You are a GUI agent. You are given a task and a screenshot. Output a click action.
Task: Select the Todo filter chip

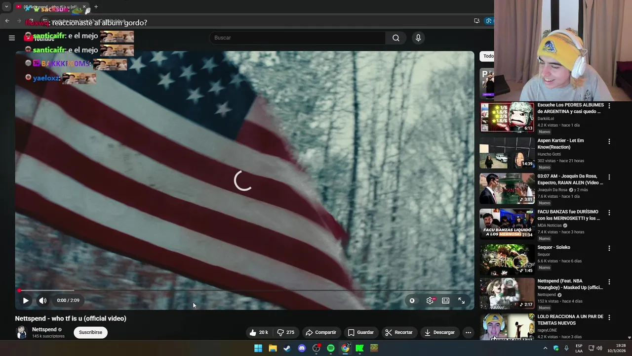point(487,56)
